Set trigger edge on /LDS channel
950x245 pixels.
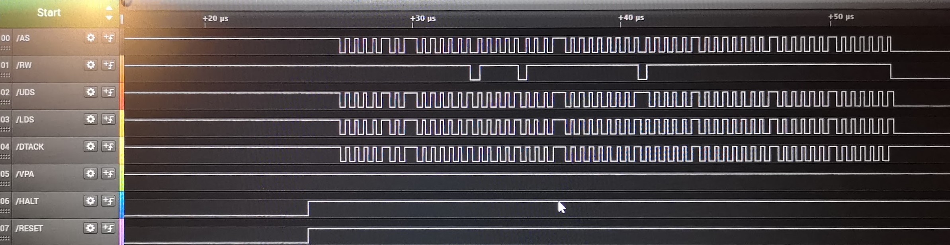108,119
